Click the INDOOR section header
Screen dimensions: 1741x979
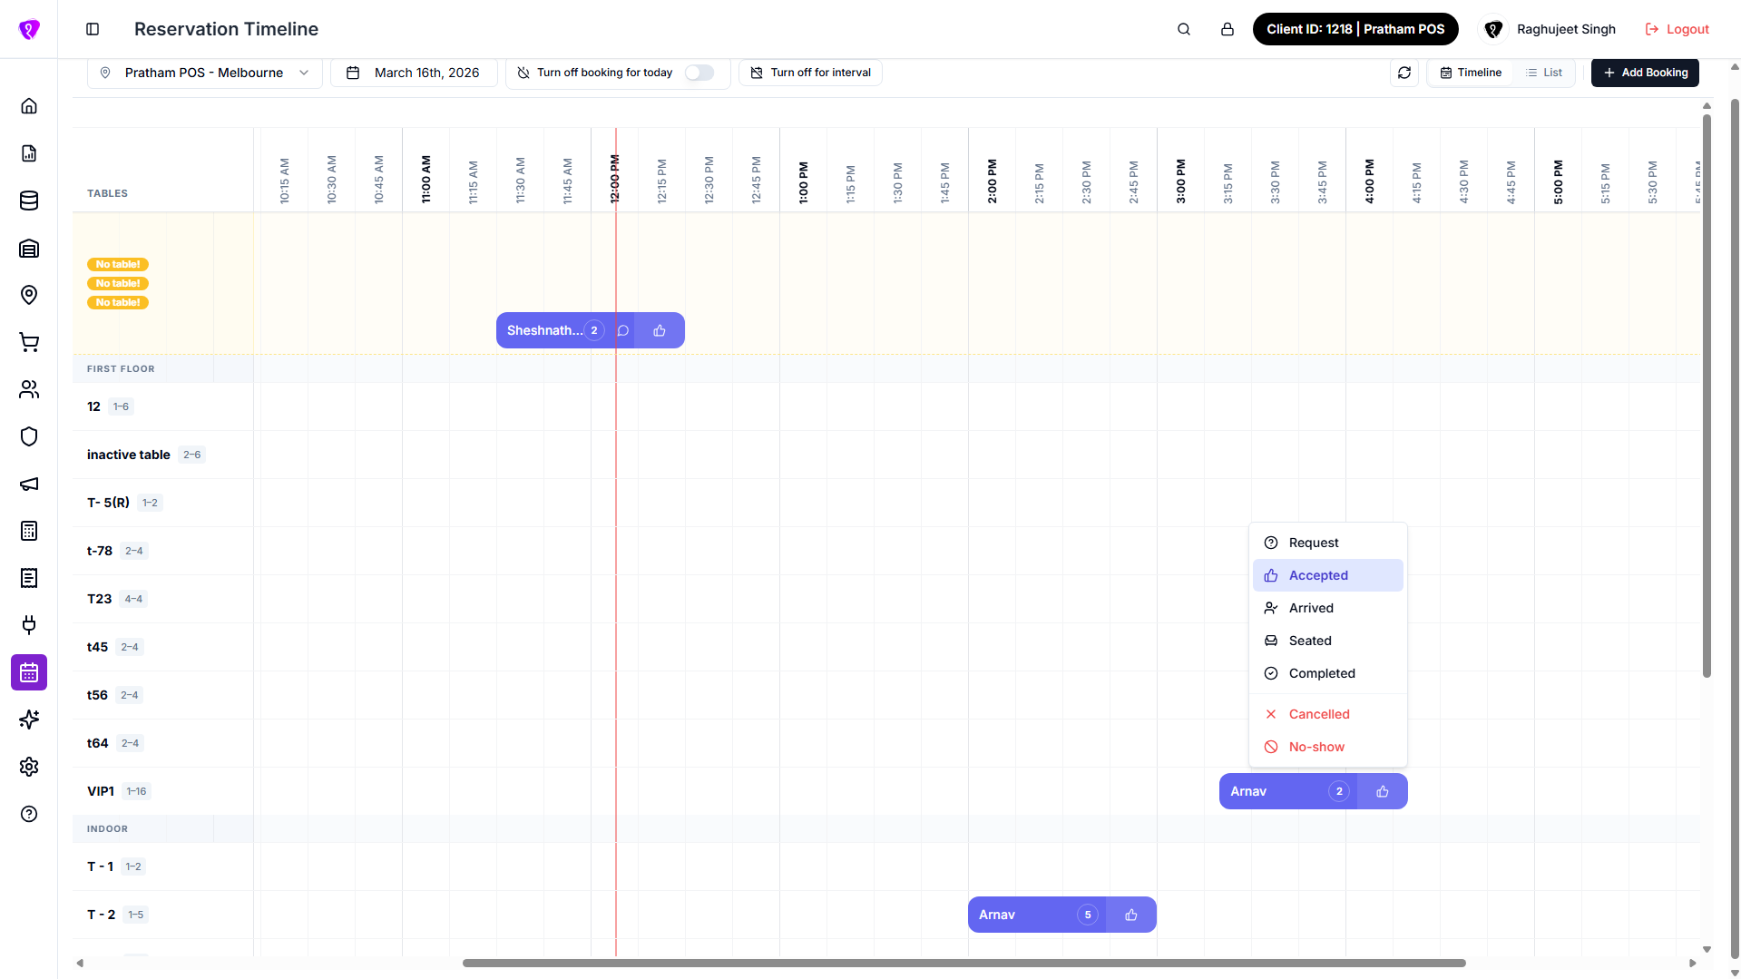click(107, 828)
